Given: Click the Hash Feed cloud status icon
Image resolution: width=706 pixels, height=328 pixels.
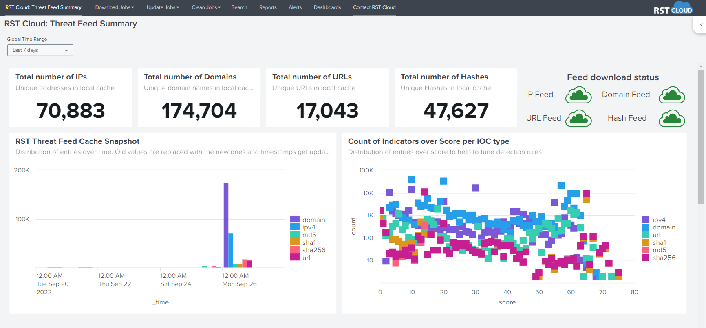Looking at the screenshot, I should click(672, 119).
